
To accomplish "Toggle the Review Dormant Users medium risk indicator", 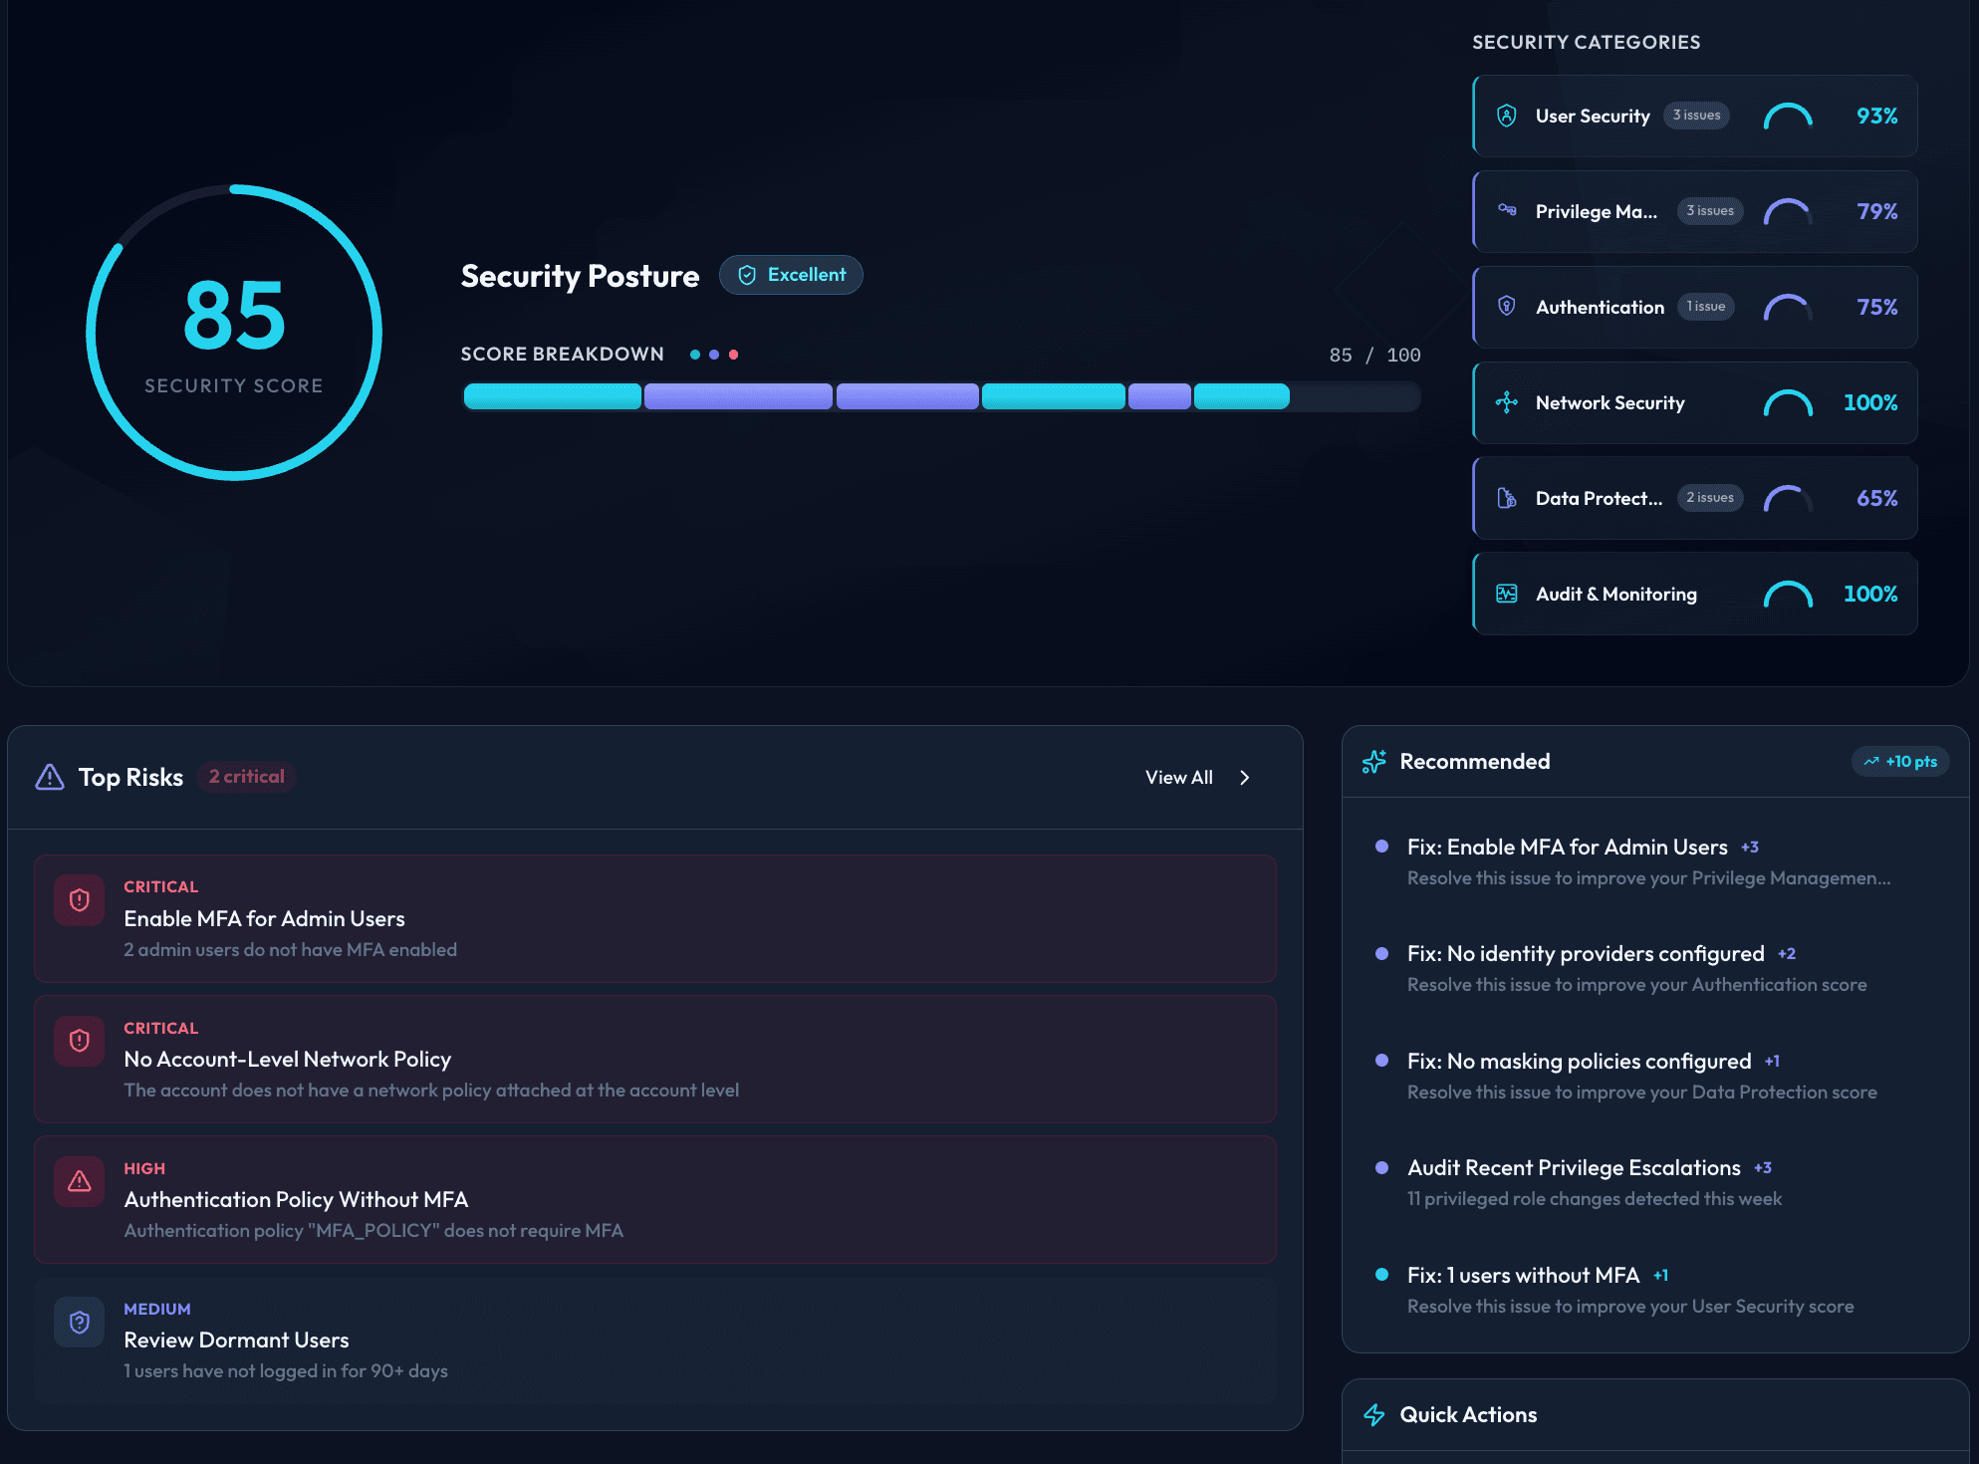I will (x=79, y=1322).
